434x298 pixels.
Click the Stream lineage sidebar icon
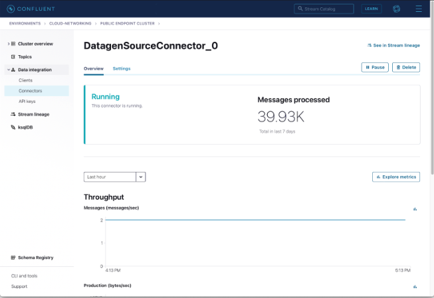tap(13, 114)
